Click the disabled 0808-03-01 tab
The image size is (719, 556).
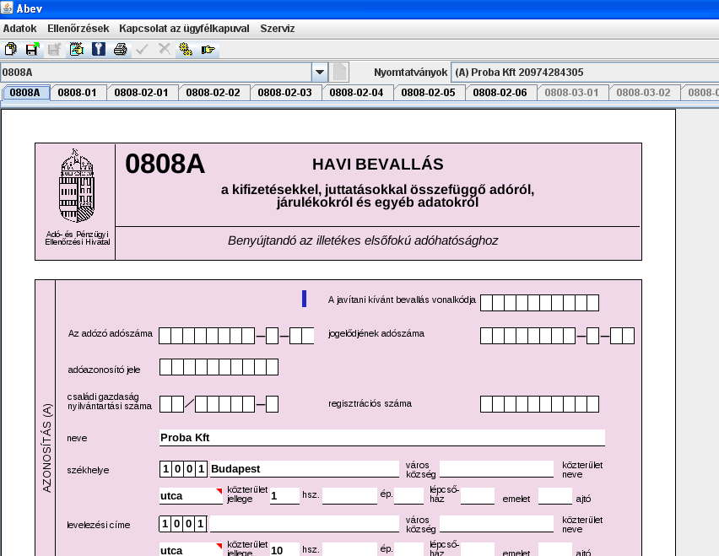tap(572, 93)
